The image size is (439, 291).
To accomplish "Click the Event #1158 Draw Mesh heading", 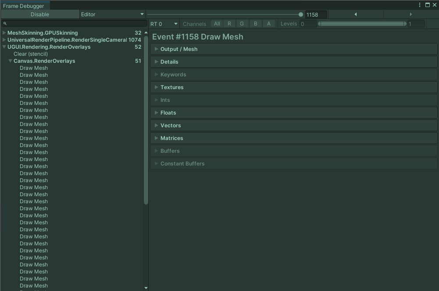I will coord(198,37).
